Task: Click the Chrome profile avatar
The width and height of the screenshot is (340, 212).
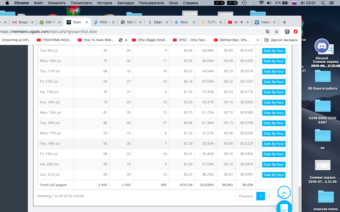Action: [x=287, y=32]
